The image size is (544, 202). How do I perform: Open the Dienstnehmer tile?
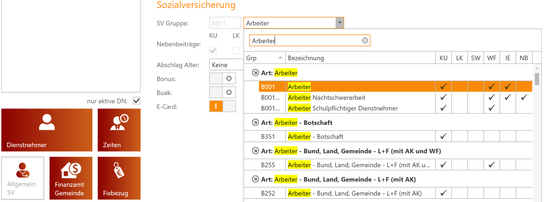47,130
